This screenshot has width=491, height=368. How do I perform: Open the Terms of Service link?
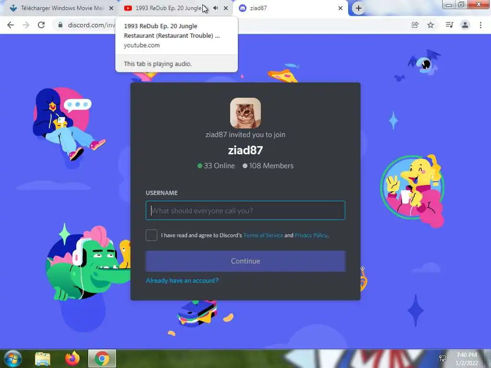click(263, 235)
